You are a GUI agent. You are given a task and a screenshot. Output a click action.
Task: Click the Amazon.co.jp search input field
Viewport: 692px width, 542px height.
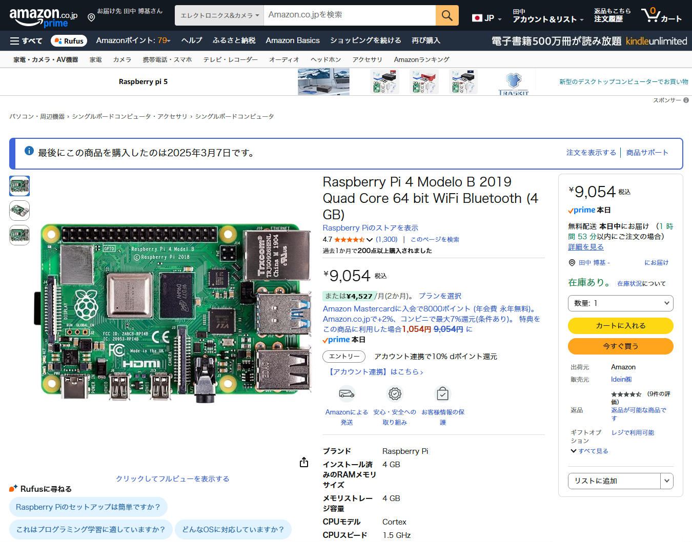350,15
